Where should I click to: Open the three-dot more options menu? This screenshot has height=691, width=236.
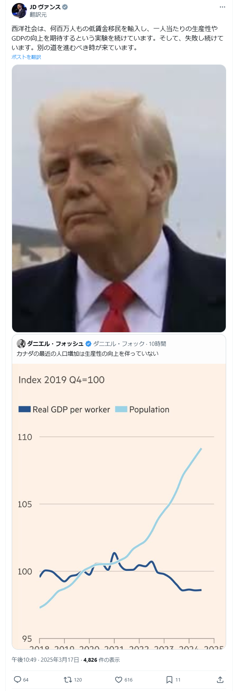click(222, 7)
